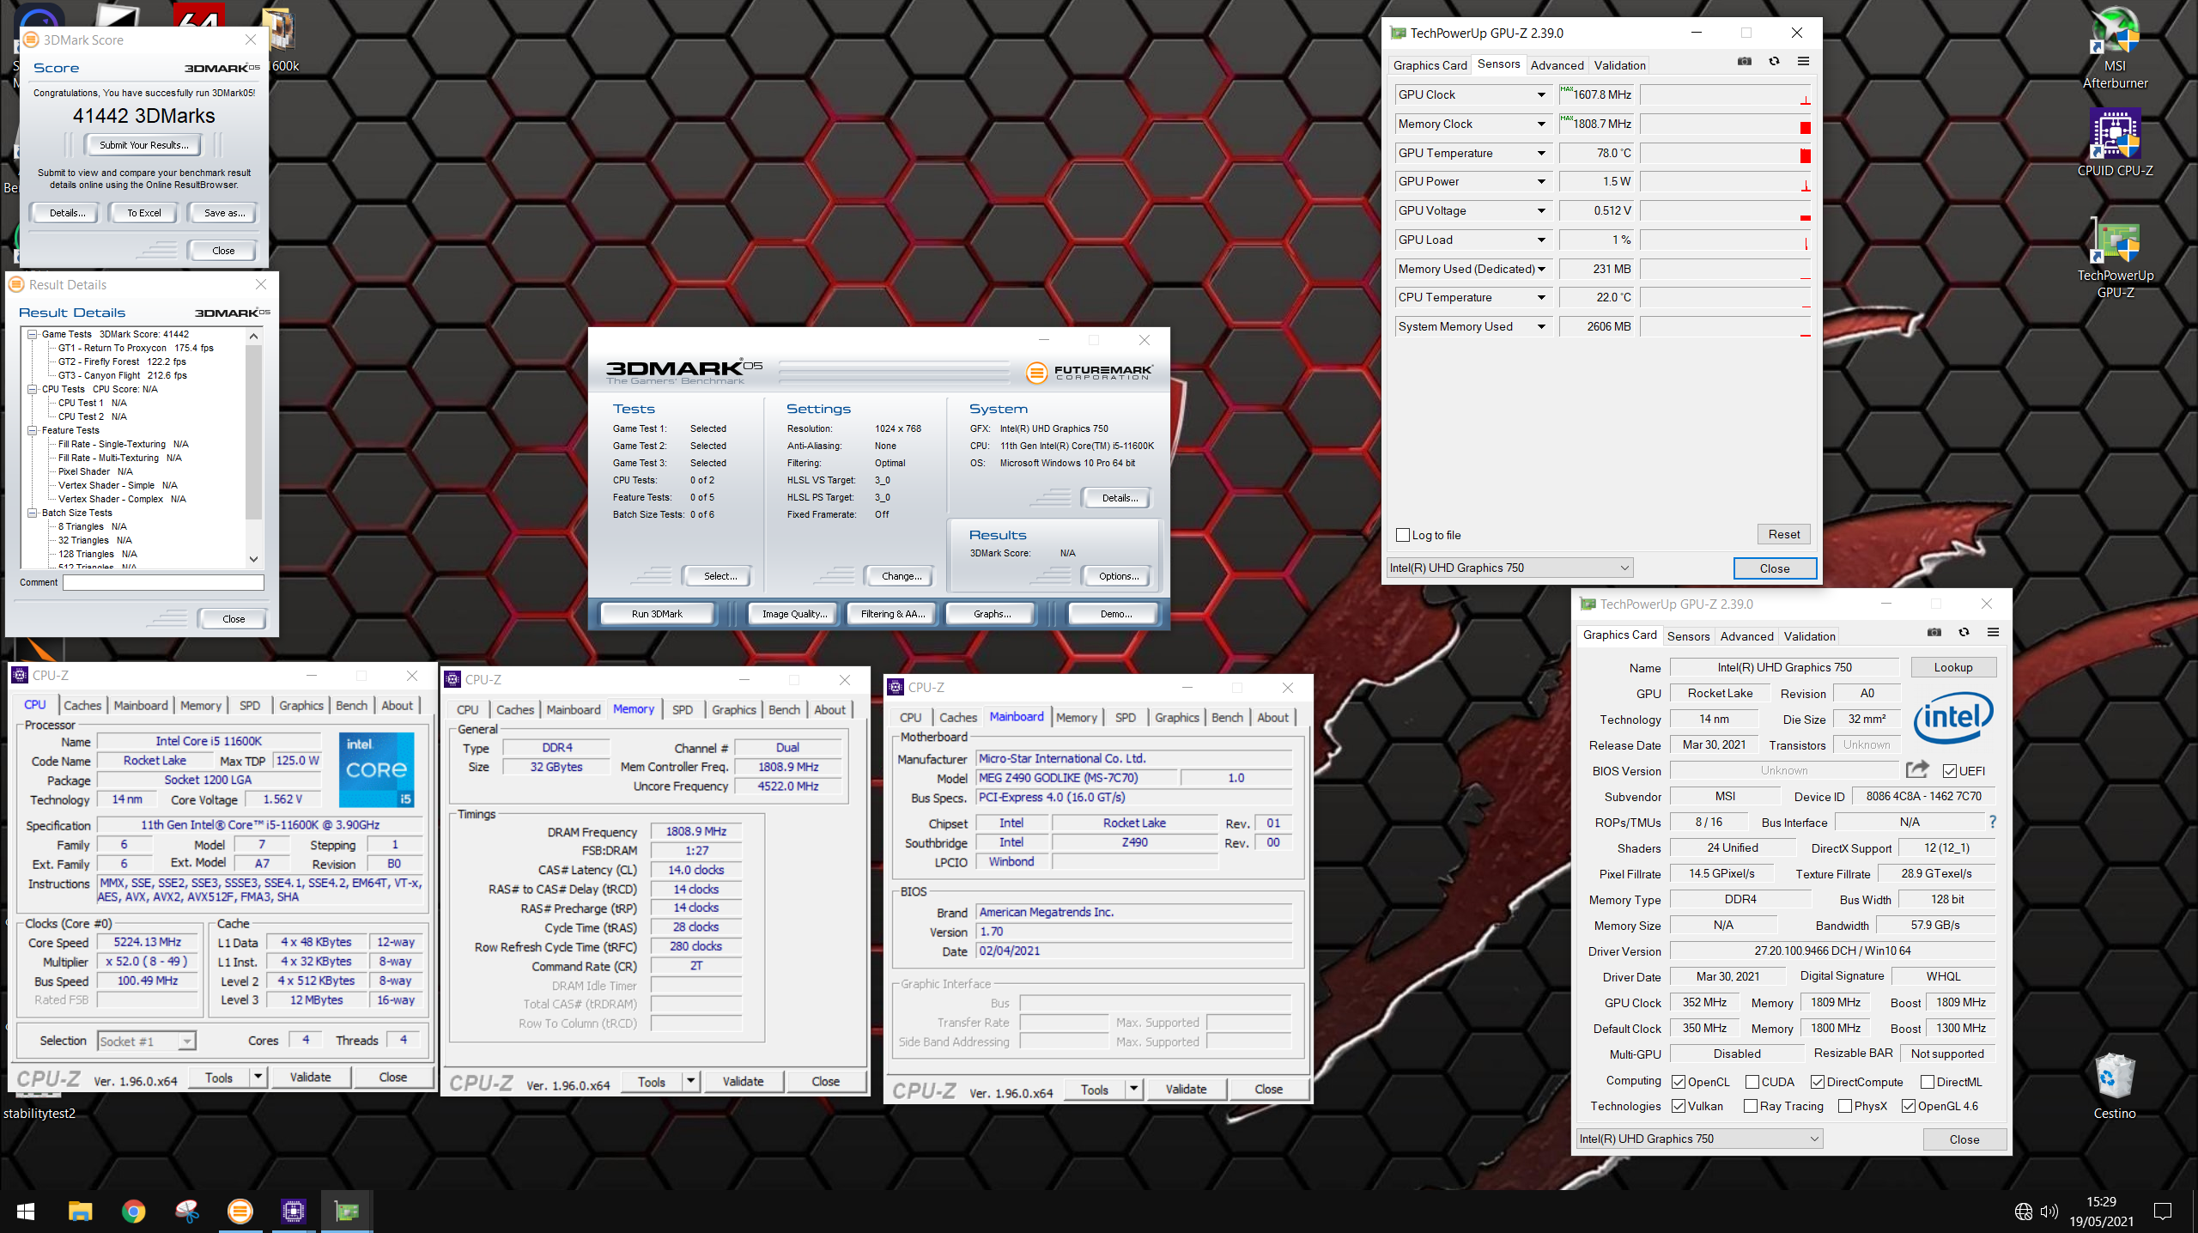The width and height of the screenshot is (2198, 1233).
Task: Click the Bus Interface question mark icon
Action: coord(1992,822)
